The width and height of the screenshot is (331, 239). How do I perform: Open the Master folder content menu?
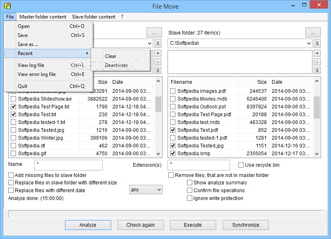point(43,17)
